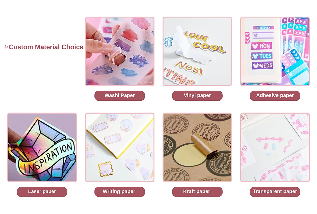The height and width of the screenshot is (214, 317).
Task: Click the Washi Paper label button
Action: pyautogui.click(x=120, y=96)
